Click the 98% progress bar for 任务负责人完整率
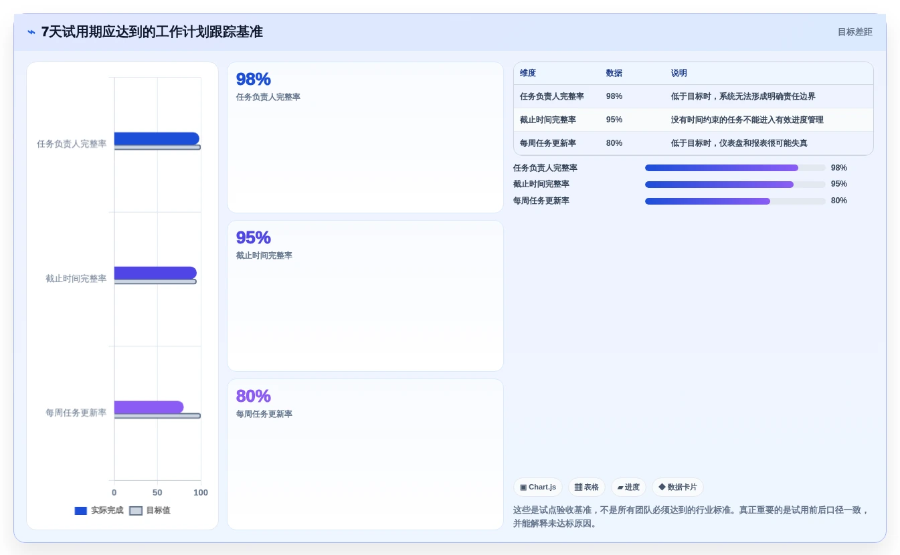Viewport: 900px width, 555px height. (x=735, y=168)
